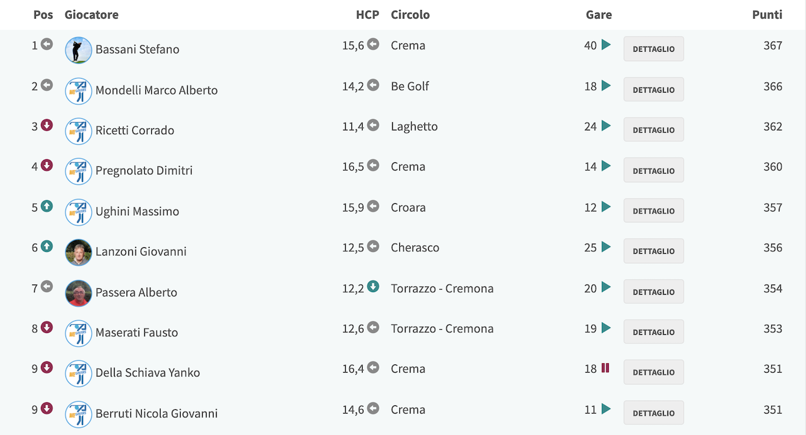Click the green up arrow for Lanzoni Giovanni
This screenshot has width=806, height=435.
[x=47, y=246]
